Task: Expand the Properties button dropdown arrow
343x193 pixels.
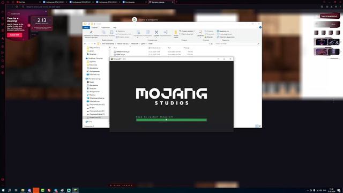Action: pyautogui.click(x=200, y=37)
